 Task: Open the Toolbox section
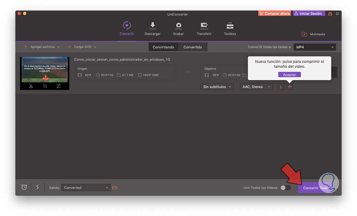230,28
